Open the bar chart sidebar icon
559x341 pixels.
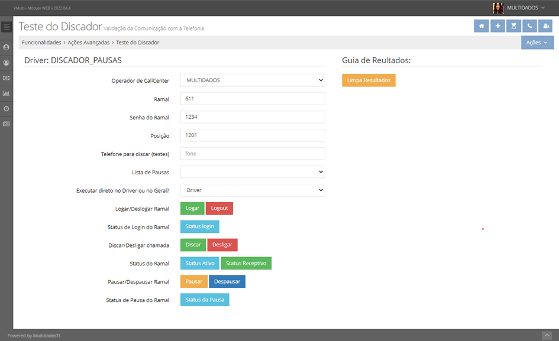click(7, 93)
